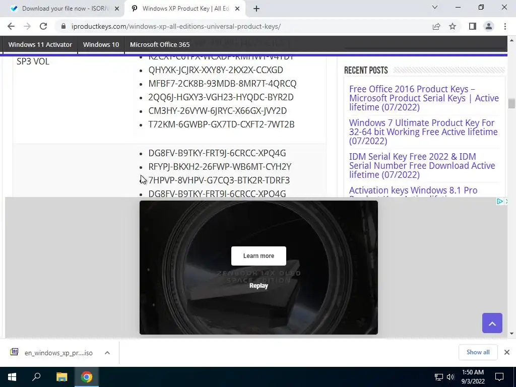View site security lock info
The image size is (516, 387).
coord(63,26)
